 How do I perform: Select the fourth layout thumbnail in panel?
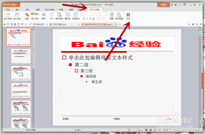(21, 91)
